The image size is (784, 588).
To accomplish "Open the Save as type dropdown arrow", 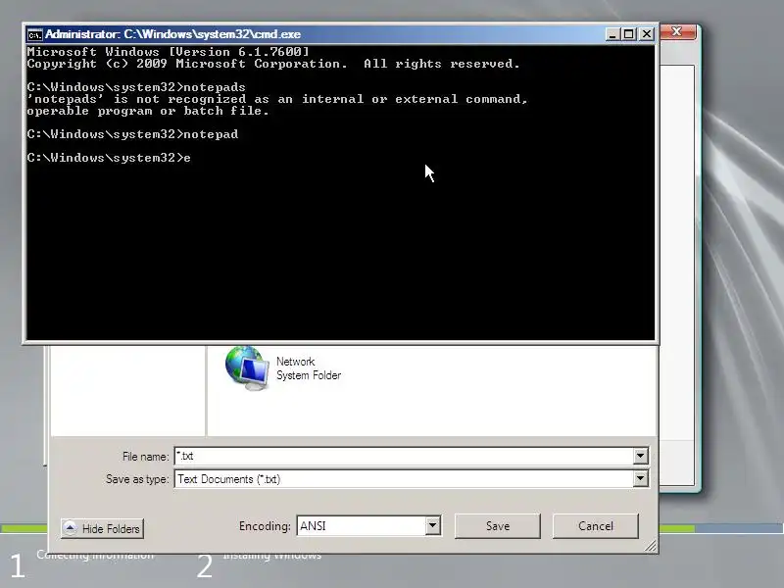I will click(x=640, y=478).
